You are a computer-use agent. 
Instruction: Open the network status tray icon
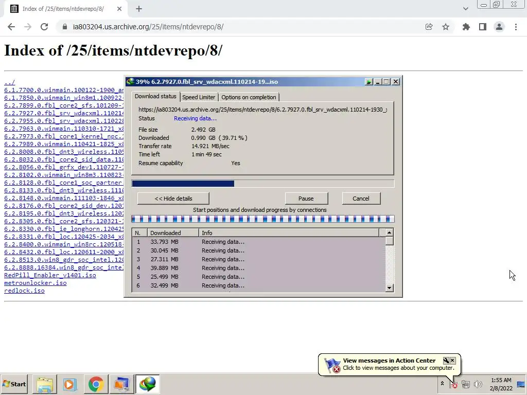(465, 384)
